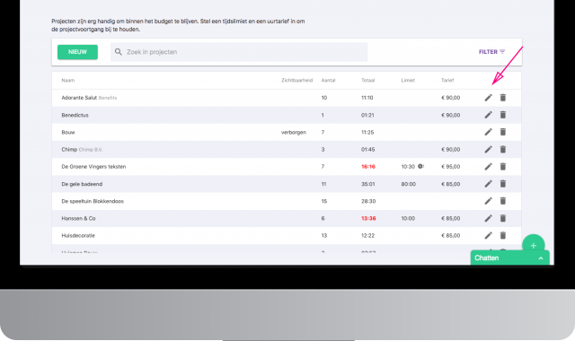Click the Zoek in projecten search field
575x341 pixels.
pos(239,52)
